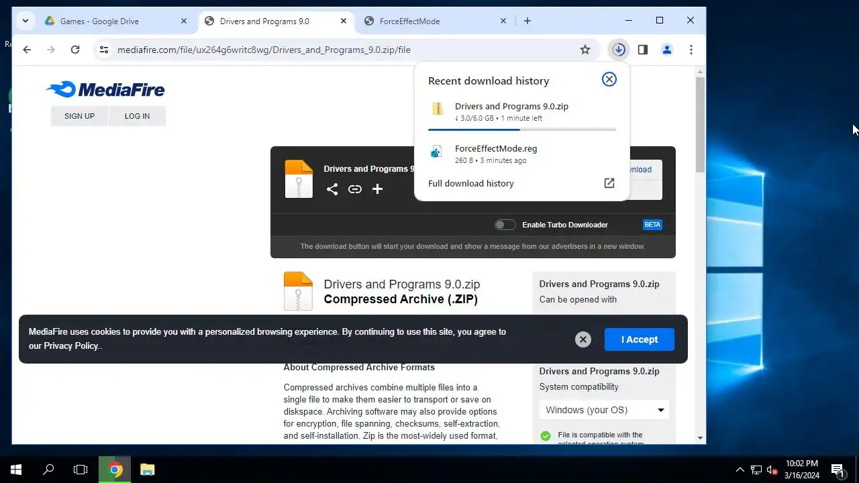
Task: Enable the Turbo Downloader toggle
Action: pyautogui.click(x=505, y=225)
